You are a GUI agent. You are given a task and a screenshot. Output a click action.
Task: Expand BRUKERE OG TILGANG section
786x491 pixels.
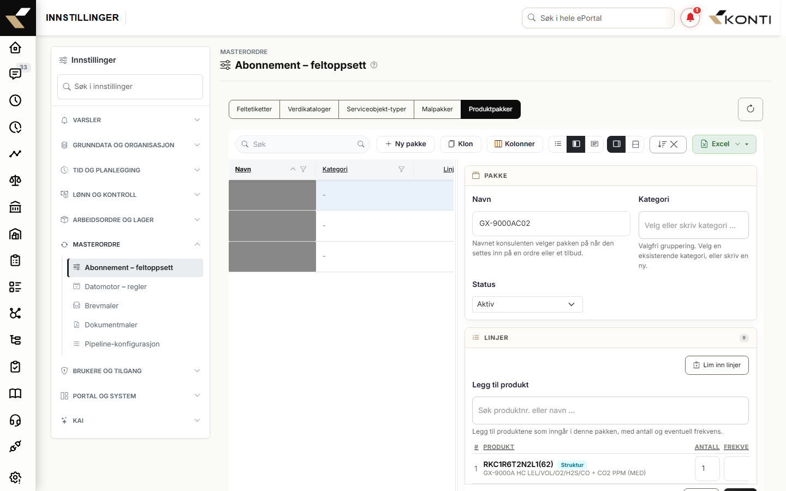point(130,371)
